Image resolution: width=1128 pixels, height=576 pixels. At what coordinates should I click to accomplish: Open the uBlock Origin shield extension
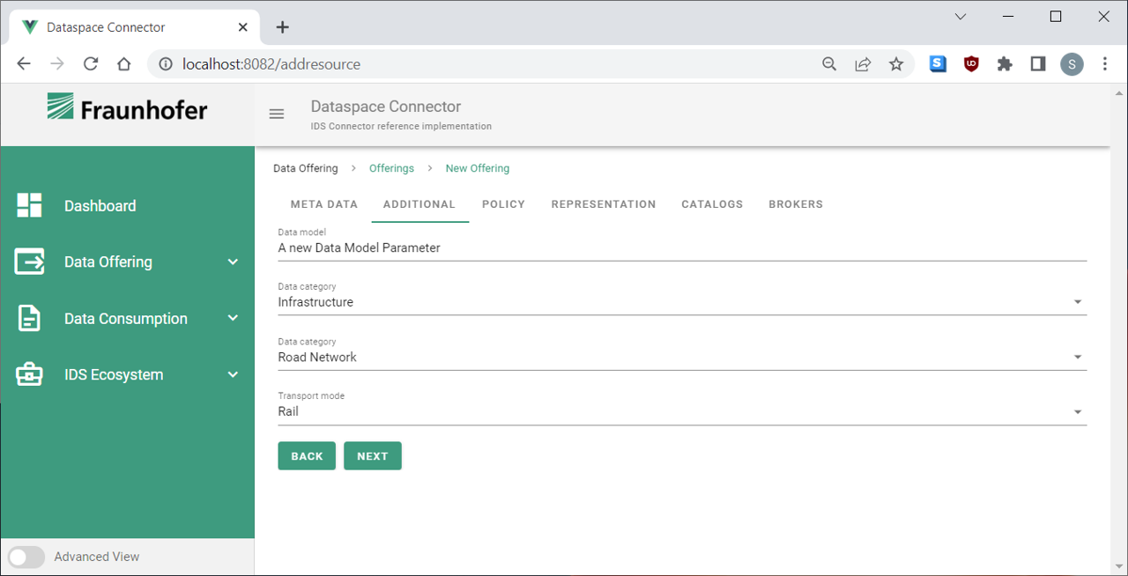pyautogui.click(x=971, y=64)
